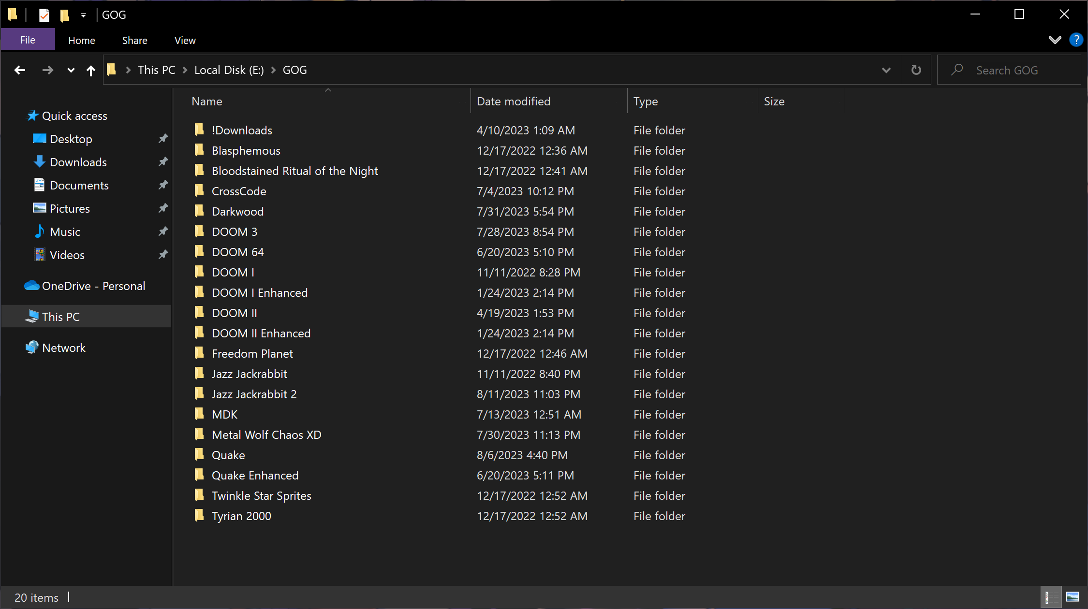Open Desktop in navigation pane
The image size is (1088, 609).
point(71,139)
